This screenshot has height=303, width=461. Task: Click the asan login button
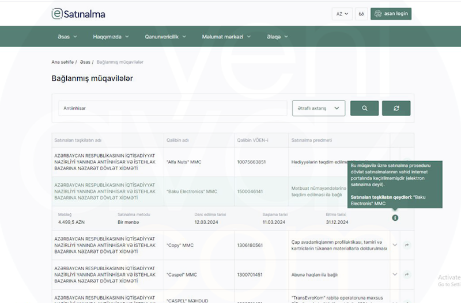point(391,14)
